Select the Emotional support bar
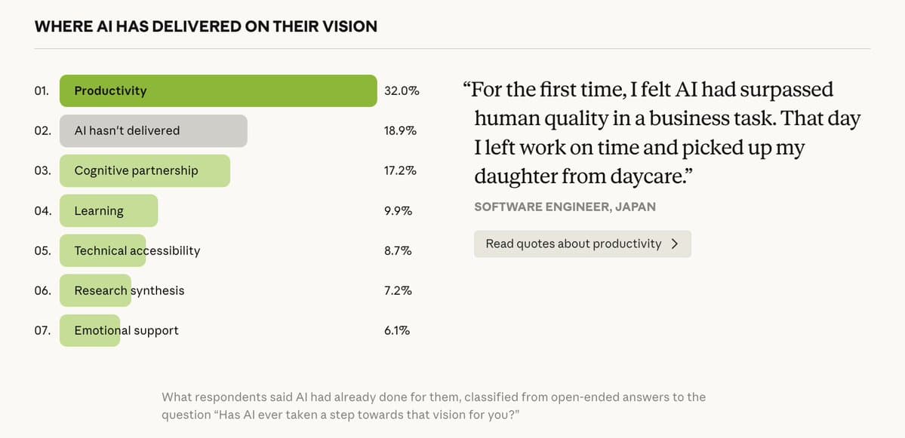Viewport: 905px width, 438px height. point(90,330)
